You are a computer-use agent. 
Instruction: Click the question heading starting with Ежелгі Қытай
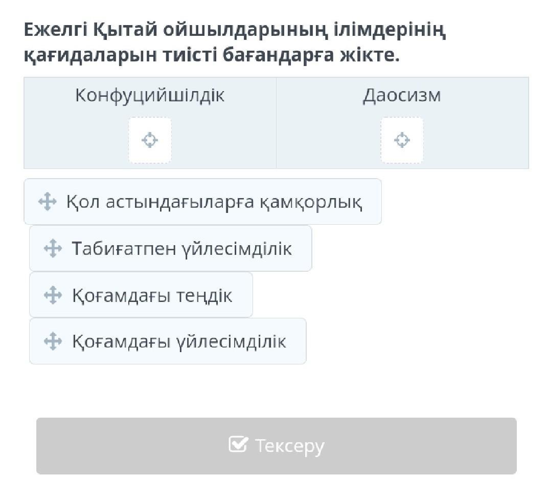coord(235,31)
